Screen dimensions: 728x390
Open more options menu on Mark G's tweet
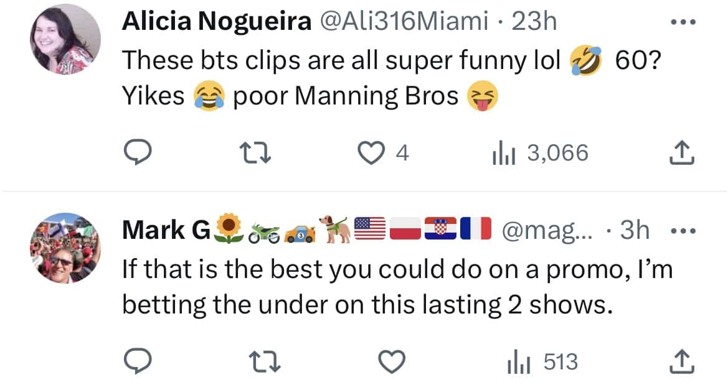tap(686, 230)
